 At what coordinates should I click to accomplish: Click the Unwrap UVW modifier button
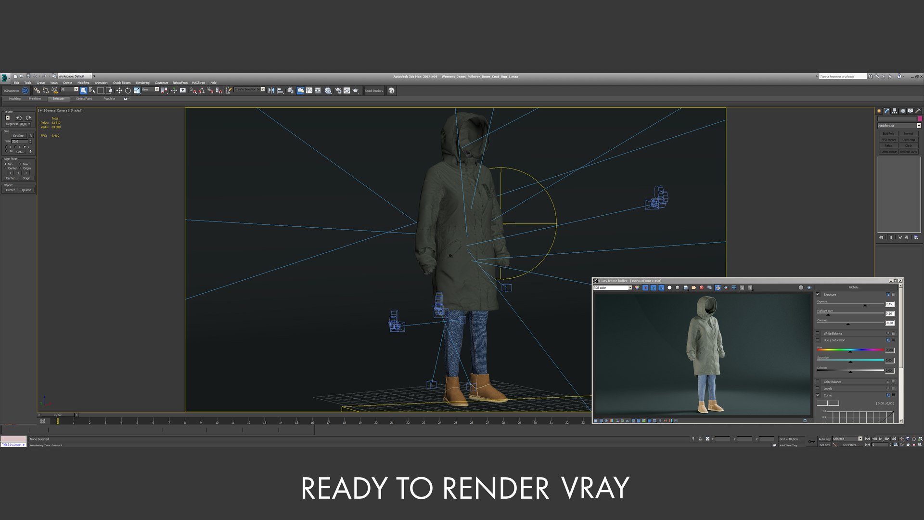pyautogui.click(x=909, y=152)
